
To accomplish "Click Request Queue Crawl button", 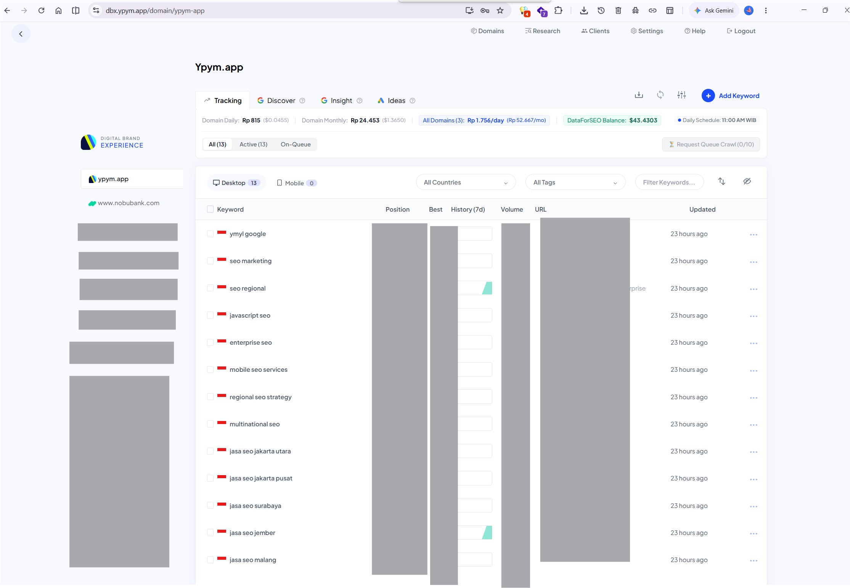I will click(711, 144).
